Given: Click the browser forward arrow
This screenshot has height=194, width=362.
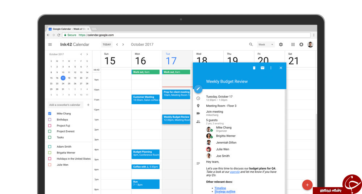Looking at the screenshot, I should coord(53,35).
